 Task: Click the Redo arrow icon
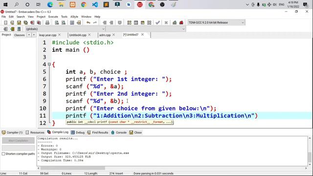(x=95, y=22)
